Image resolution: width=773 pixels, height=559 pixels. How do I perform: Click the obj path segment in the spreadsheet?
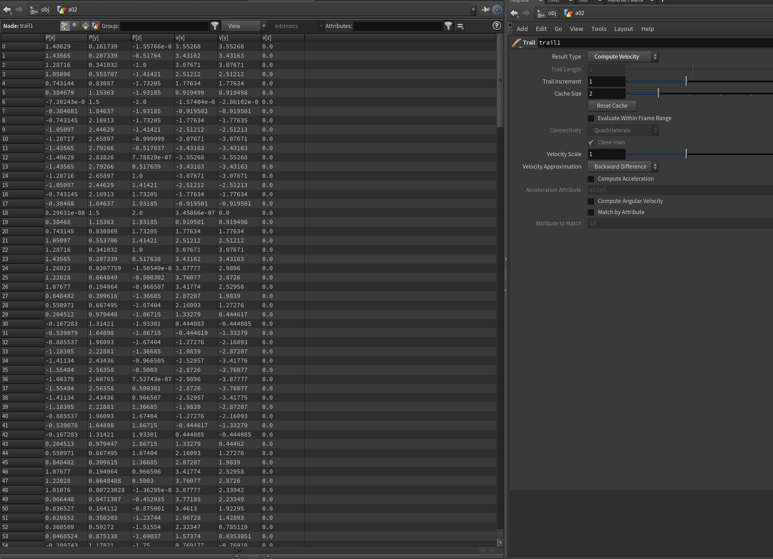45,10
